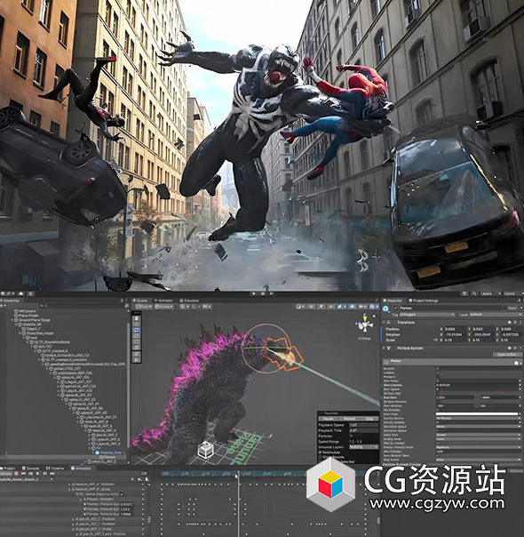
Task: Toggle the Resimulate checkbox in Particles overlay
Action: 320,453
